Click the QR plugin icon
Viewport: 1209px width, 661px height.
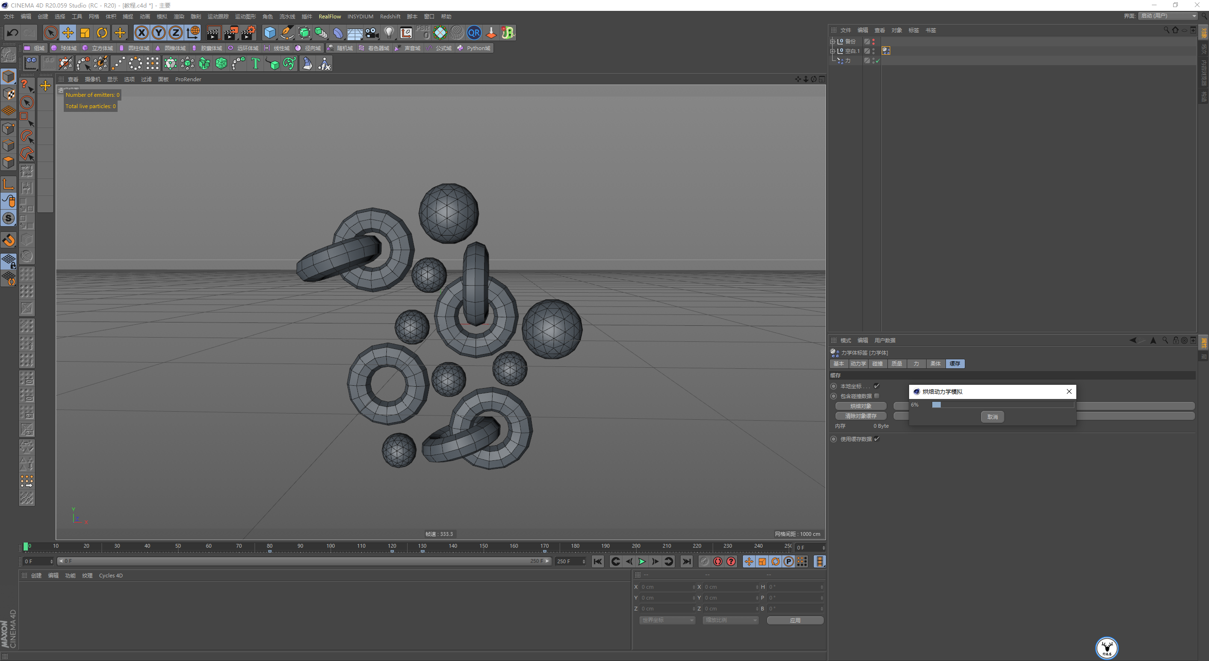point(474,33)
